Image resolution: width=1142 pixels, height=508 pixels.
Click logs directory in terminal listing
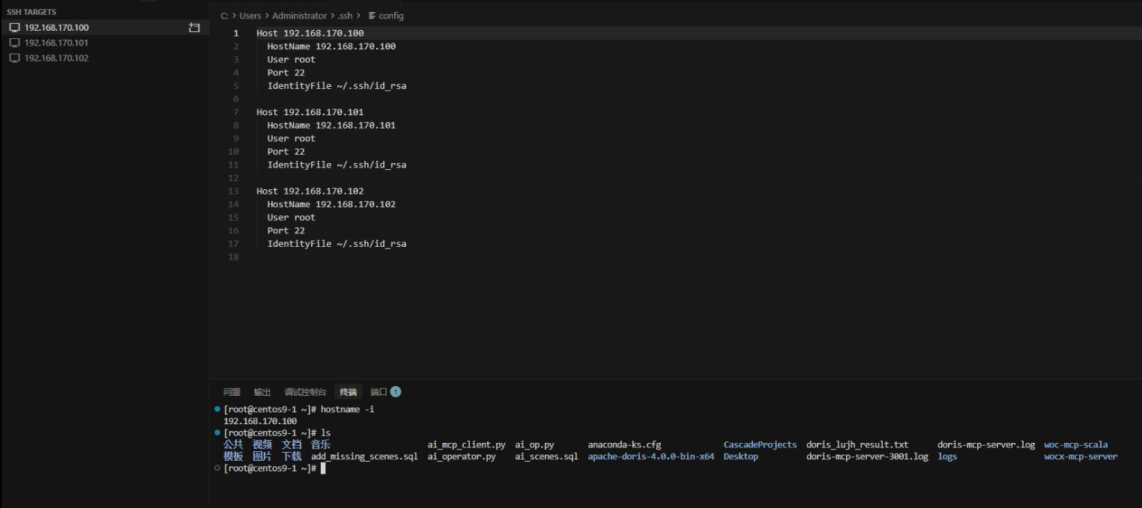coord(947,456)
